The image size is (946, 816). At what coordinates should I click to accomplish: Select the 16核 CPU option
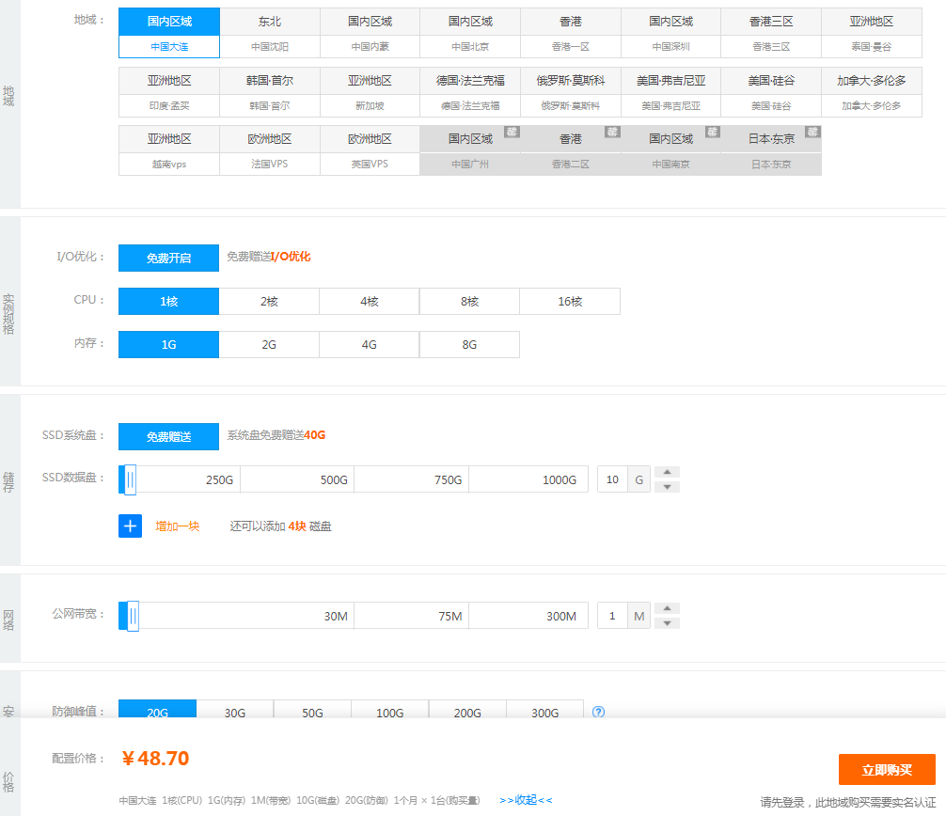point(569,301)
